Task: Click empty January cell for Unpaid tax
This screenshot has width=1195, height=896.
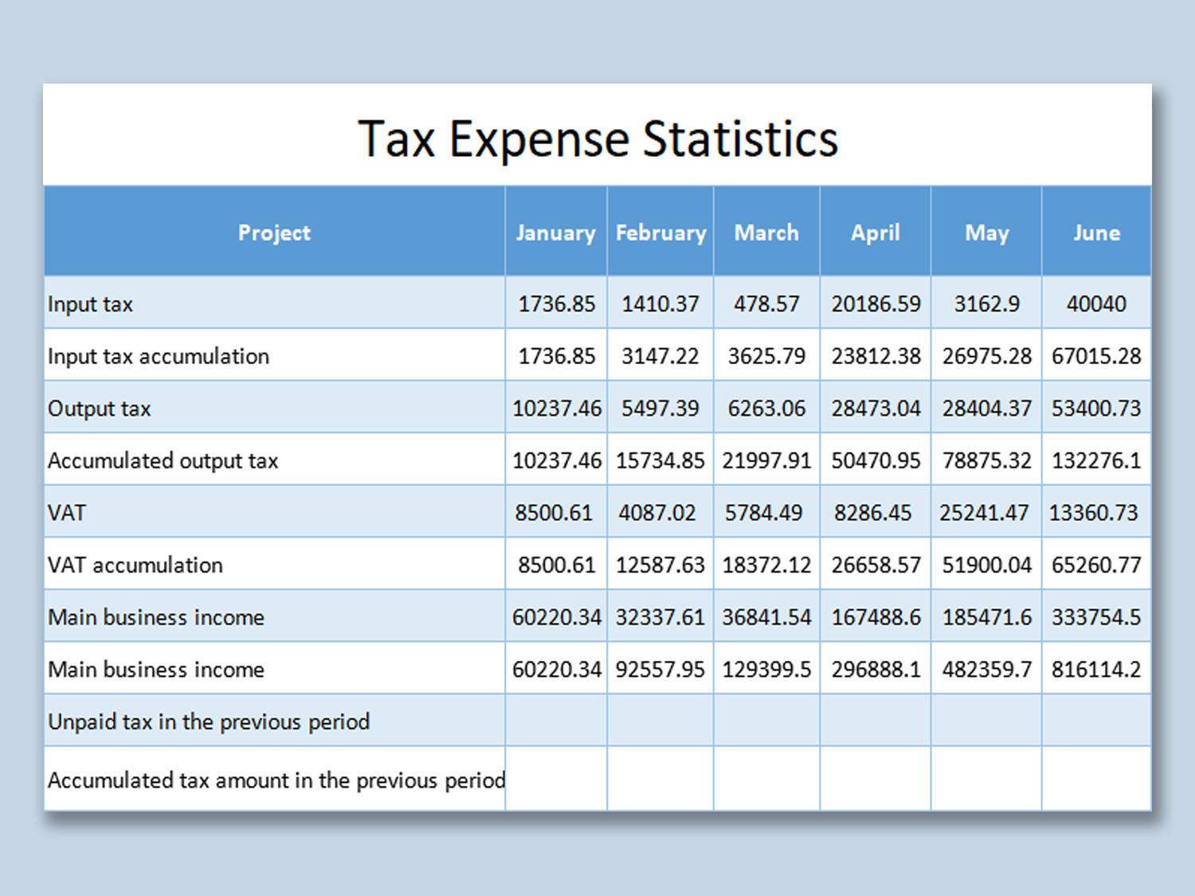Action: pyautogui.click(x=556, y=721)
